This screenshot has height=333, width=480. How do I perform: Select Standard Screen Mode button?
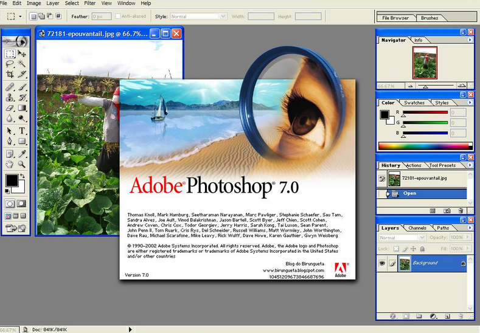(x=8, y=216)
